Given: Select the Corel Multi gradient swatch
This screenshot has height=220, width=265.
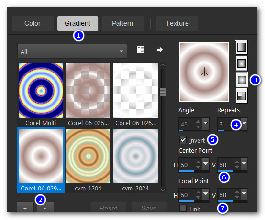Looking at the screenshot, I should tap(41, 91).
